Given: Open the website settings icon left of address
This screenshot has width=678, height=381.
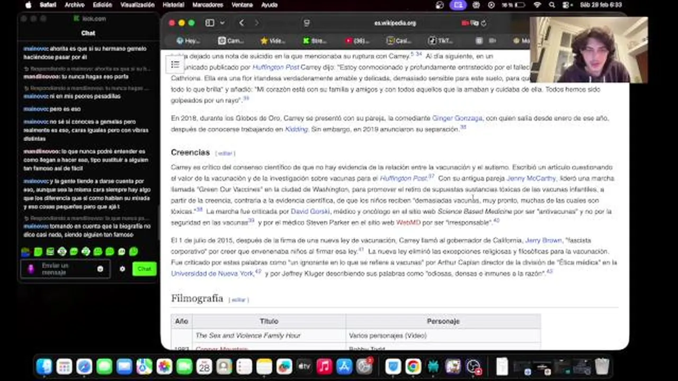Looking at the screenshot, I should [x=306, y=23].
